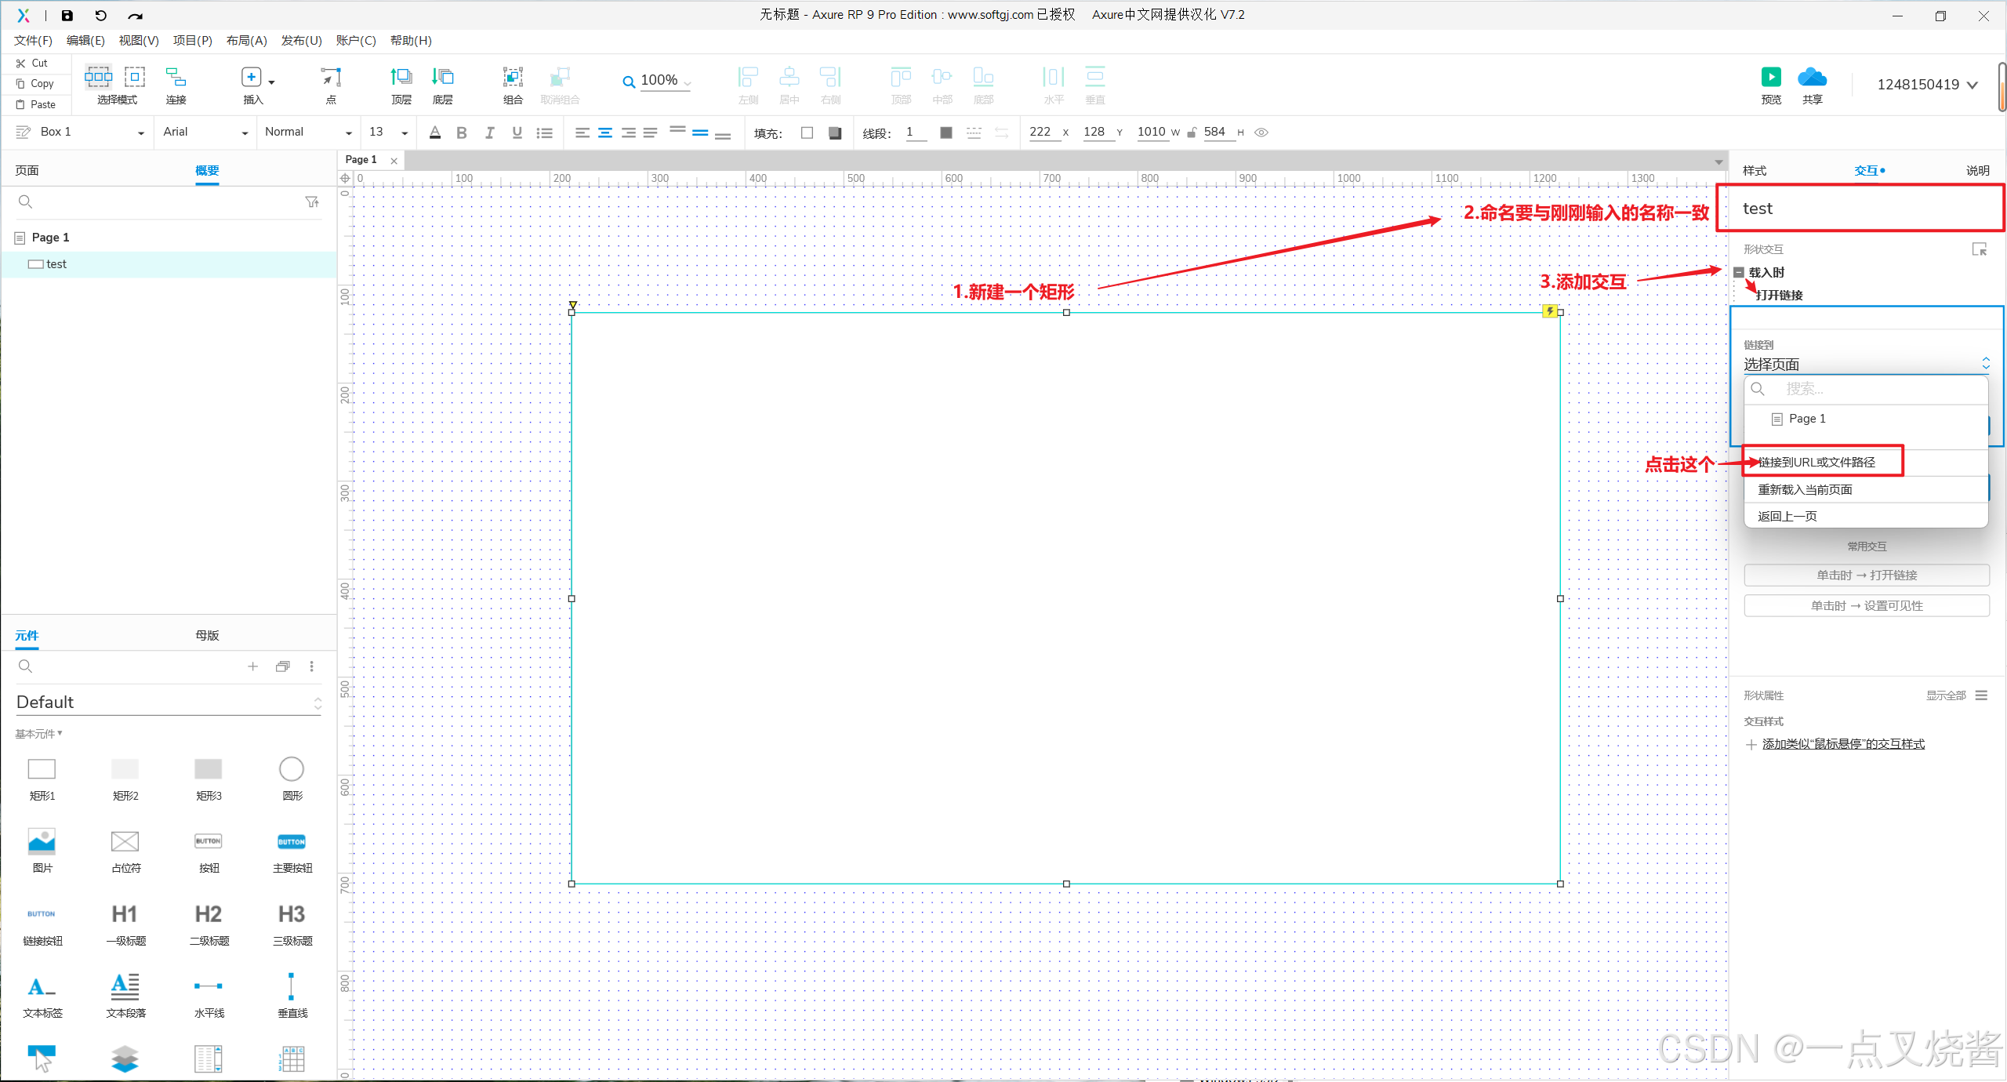Image resolution: width=2007 pixels, height=1082 pixels.
Task: Select the Connect (连接) tool
Action: 176,77
